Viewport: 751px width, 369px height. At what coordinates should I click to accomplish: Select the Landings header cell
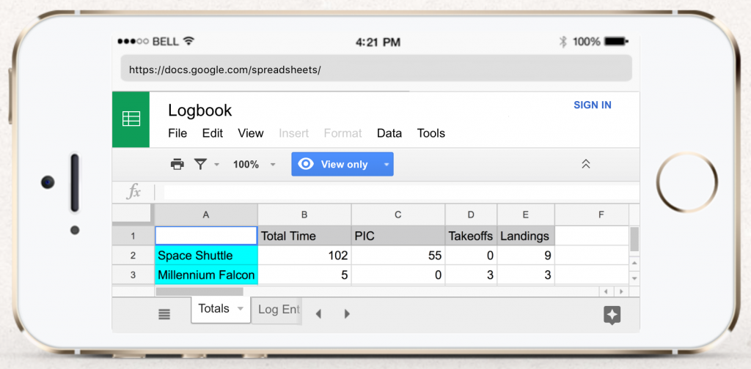point(525,236)
